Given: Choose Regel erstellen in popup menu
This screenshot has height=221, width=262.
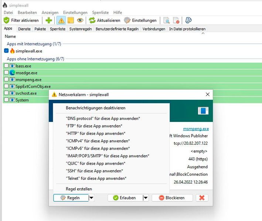Looking at the screenshot, I should tap(111, 189).
